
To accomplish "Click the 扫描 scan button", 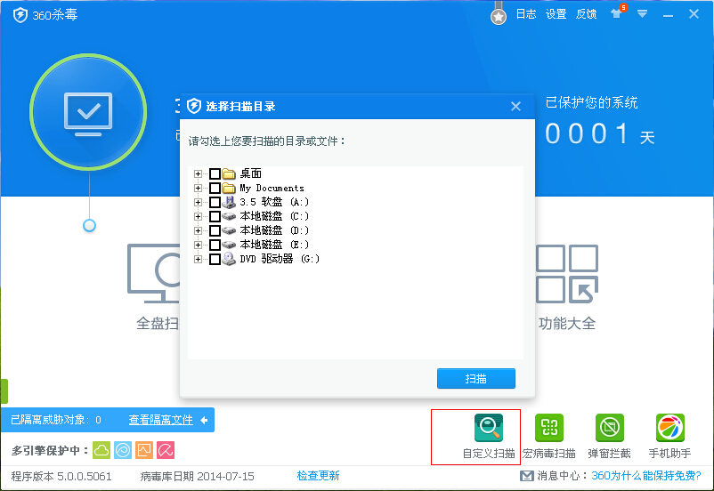I will [x=475, y=379].
